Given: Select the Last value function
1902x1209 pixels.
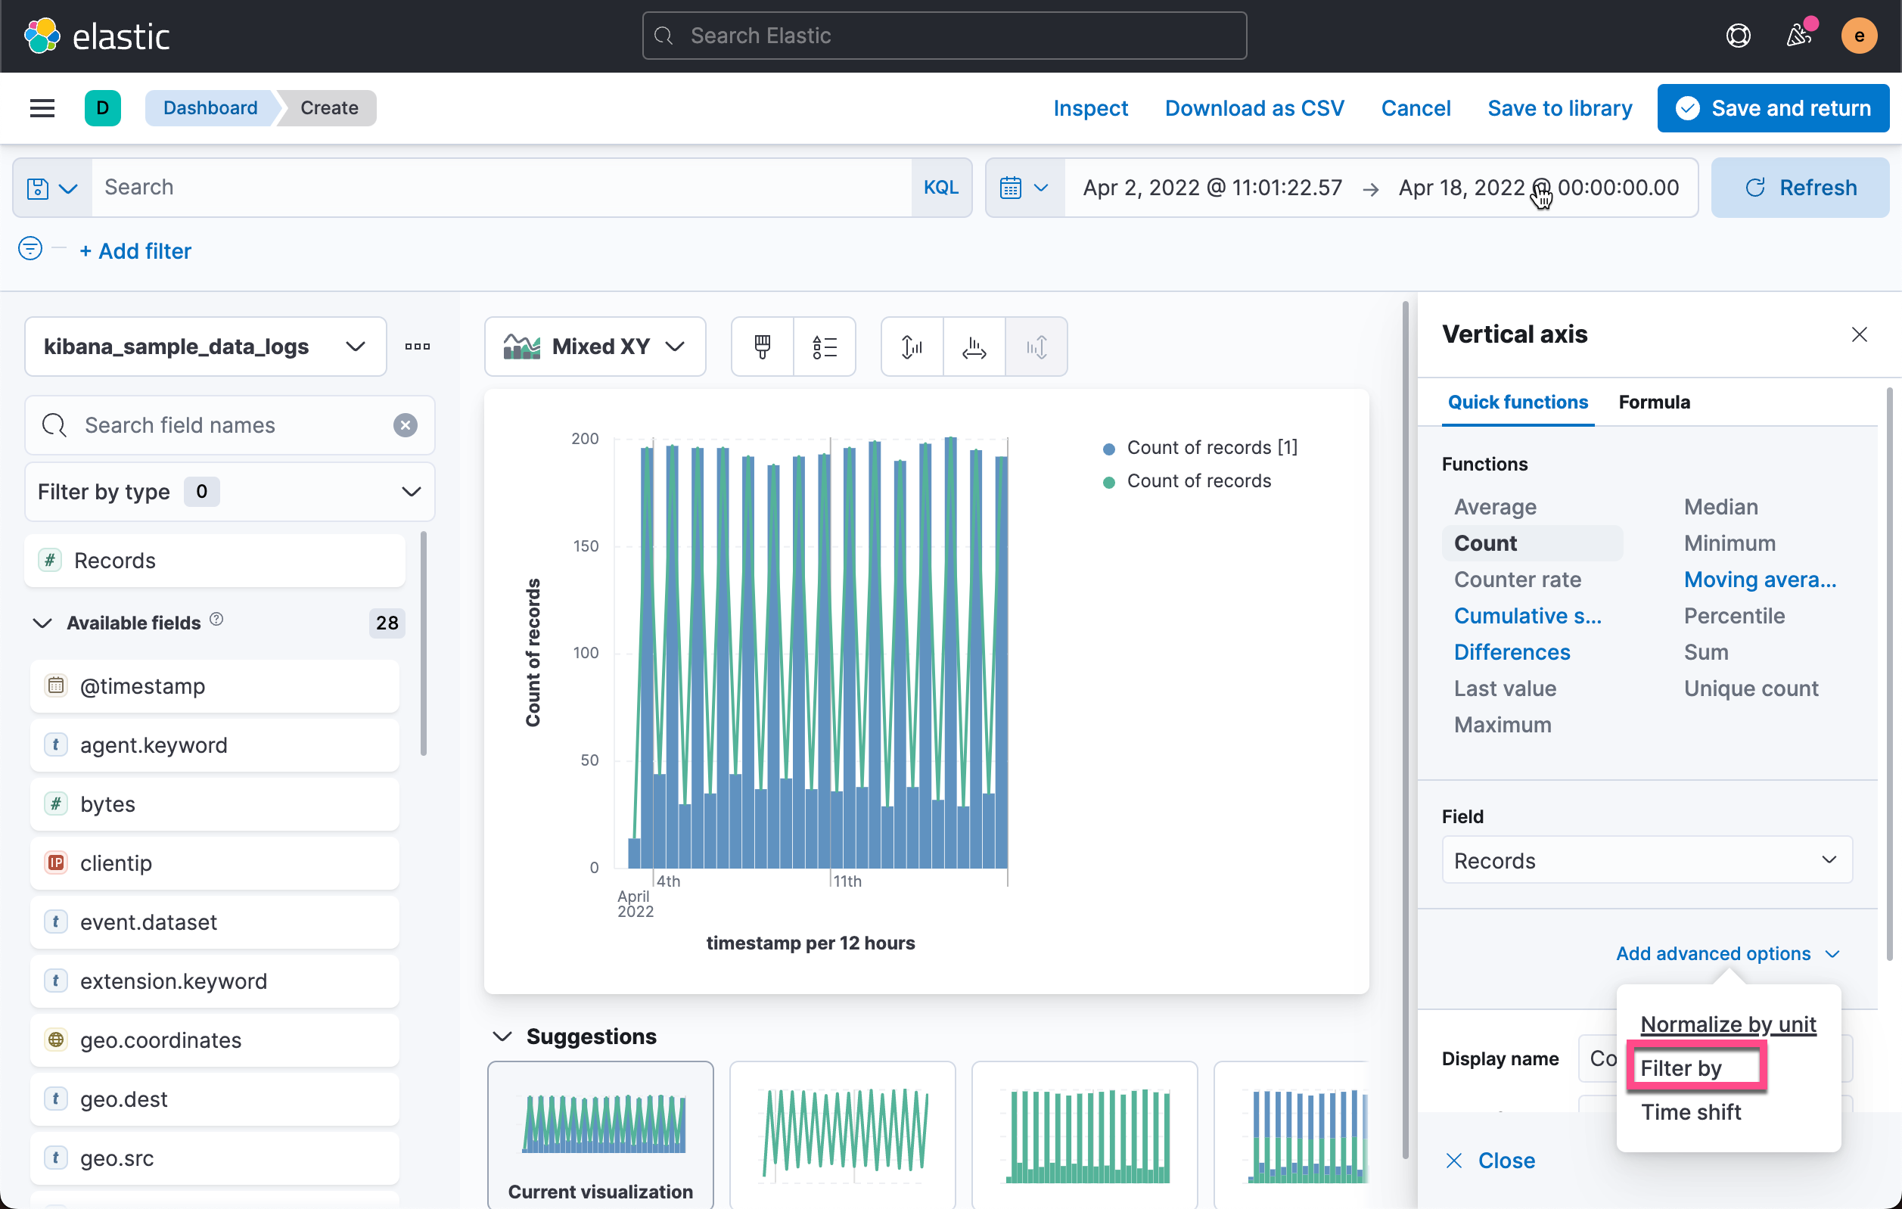Looking at the screenshot, I should point(1506,688).
